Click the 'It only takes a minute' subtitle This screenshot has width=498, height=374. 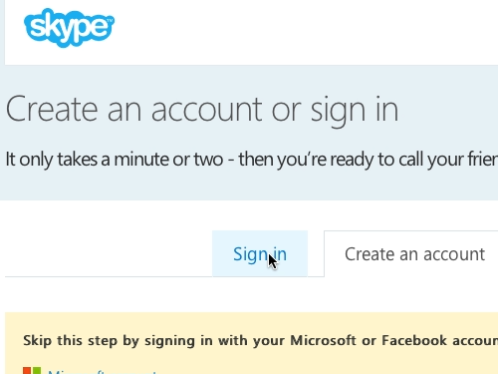point(252,160)
